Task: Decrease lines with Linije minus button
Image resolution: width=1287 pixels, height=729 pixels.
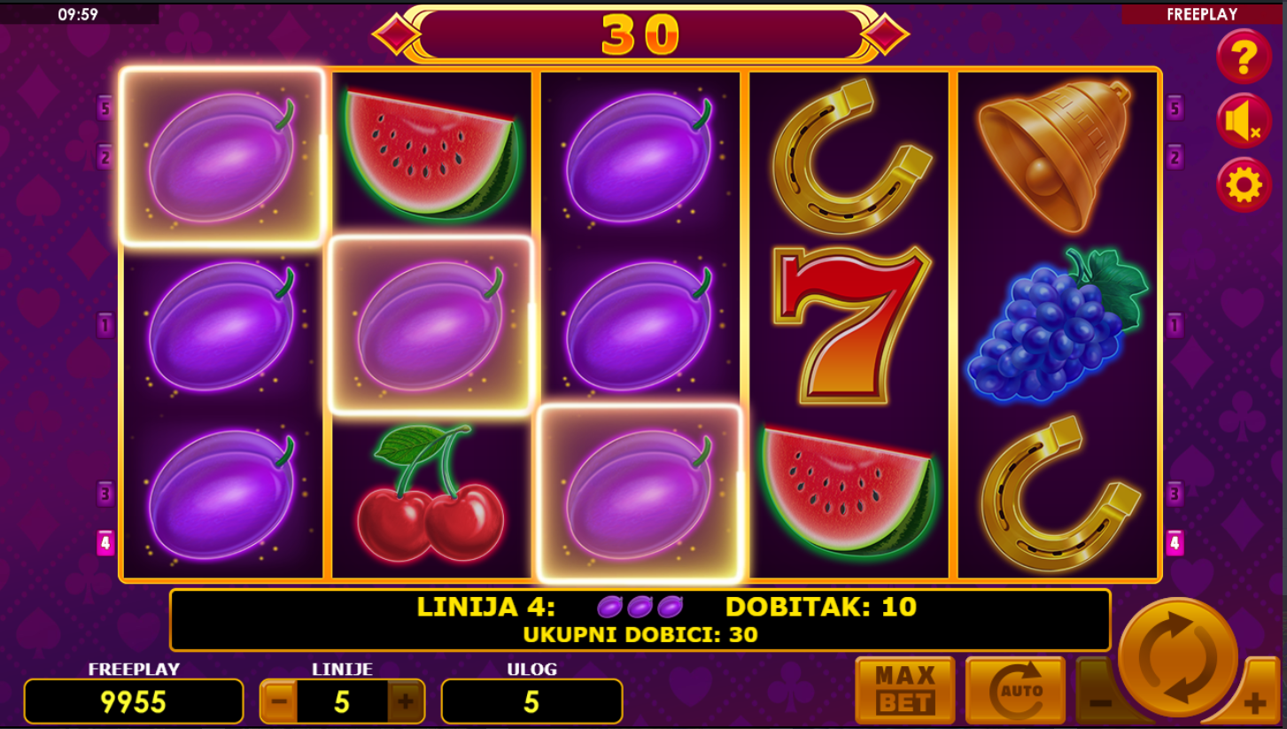Action: pyautogui.click(x=278, y=702)
